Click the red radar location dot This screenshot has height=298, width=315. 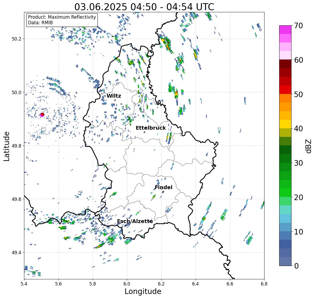(x=42, y=114)
